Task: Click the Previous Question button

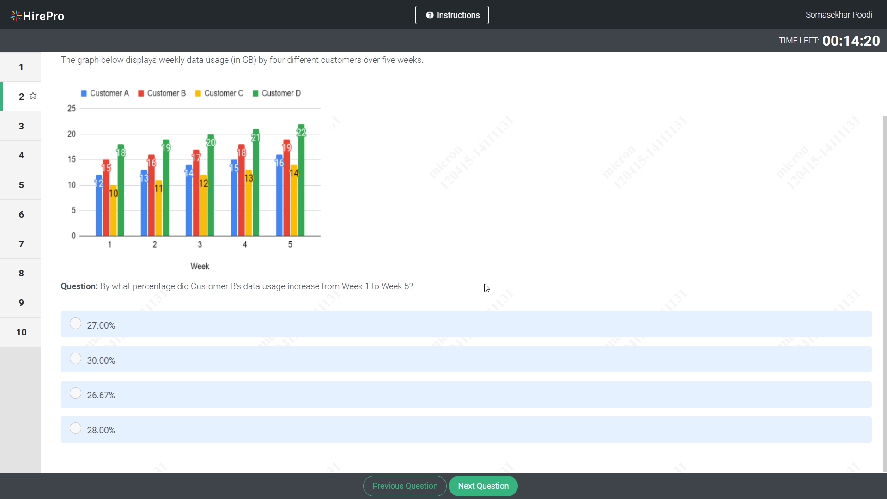Action: tap(405, 486)
